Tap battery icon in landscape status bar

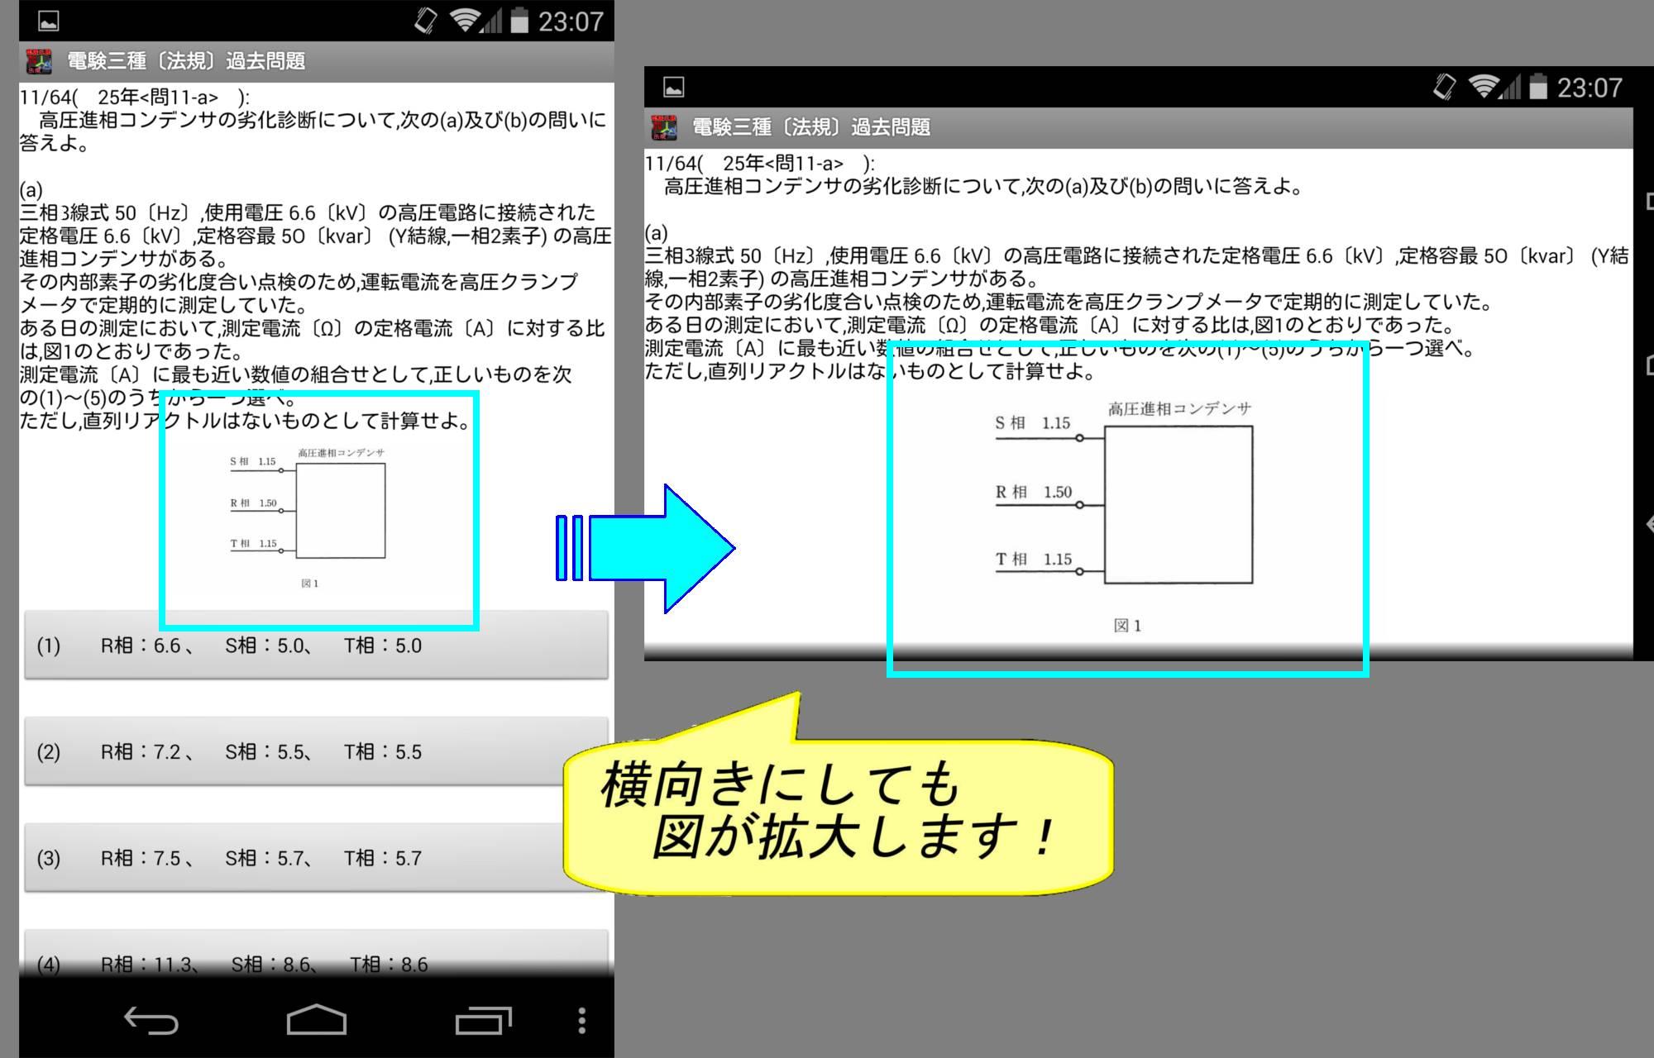pos(1537,87)
